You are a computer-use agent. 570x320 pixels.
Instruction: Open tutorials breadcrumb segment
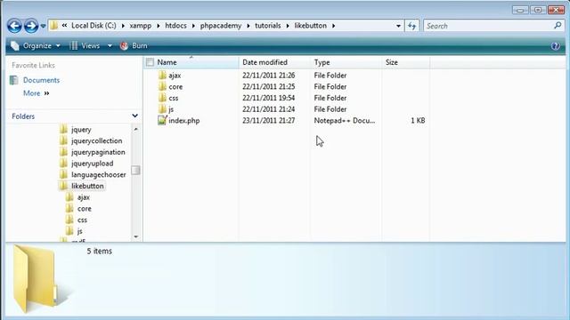pos(268,26)
